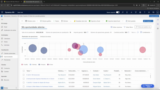160x90 pixels.
Task: Check the 1 Café BG-1 Grinder row
Action: (24, 82)
